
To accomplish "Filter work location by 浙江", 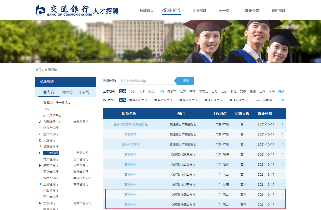I will coord(233,91).
